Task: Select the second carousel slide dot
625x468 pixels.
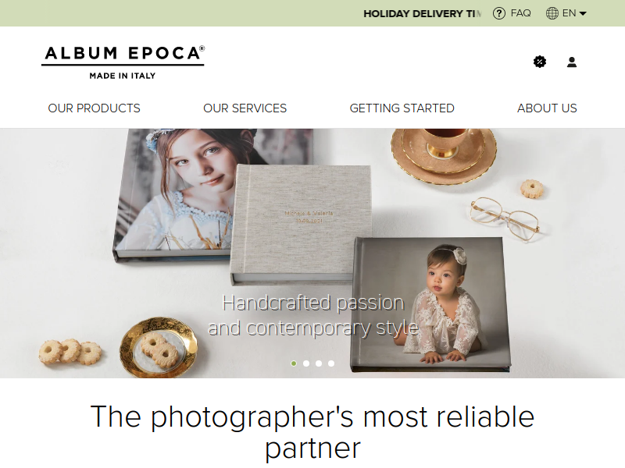Action: pyautogui.click(x=306, y=363)
